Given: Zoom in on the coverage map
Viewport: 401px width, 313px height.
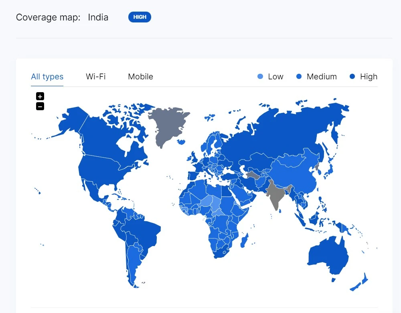Looking at the screenshot, I should 40,96.
